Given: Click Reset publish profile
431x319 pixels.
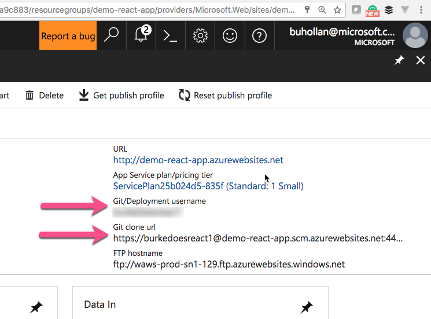Looking at the screenshot, I should tap(225, 95).
